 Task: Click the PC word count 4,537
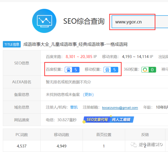point(22,146)
